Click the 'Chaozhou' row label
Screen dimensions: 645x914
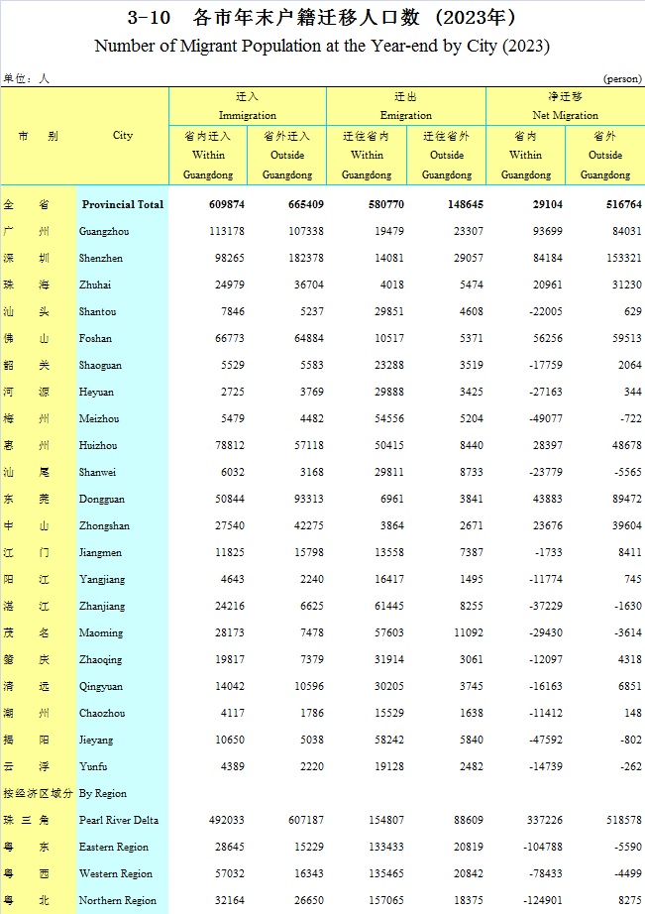[102, 714]
